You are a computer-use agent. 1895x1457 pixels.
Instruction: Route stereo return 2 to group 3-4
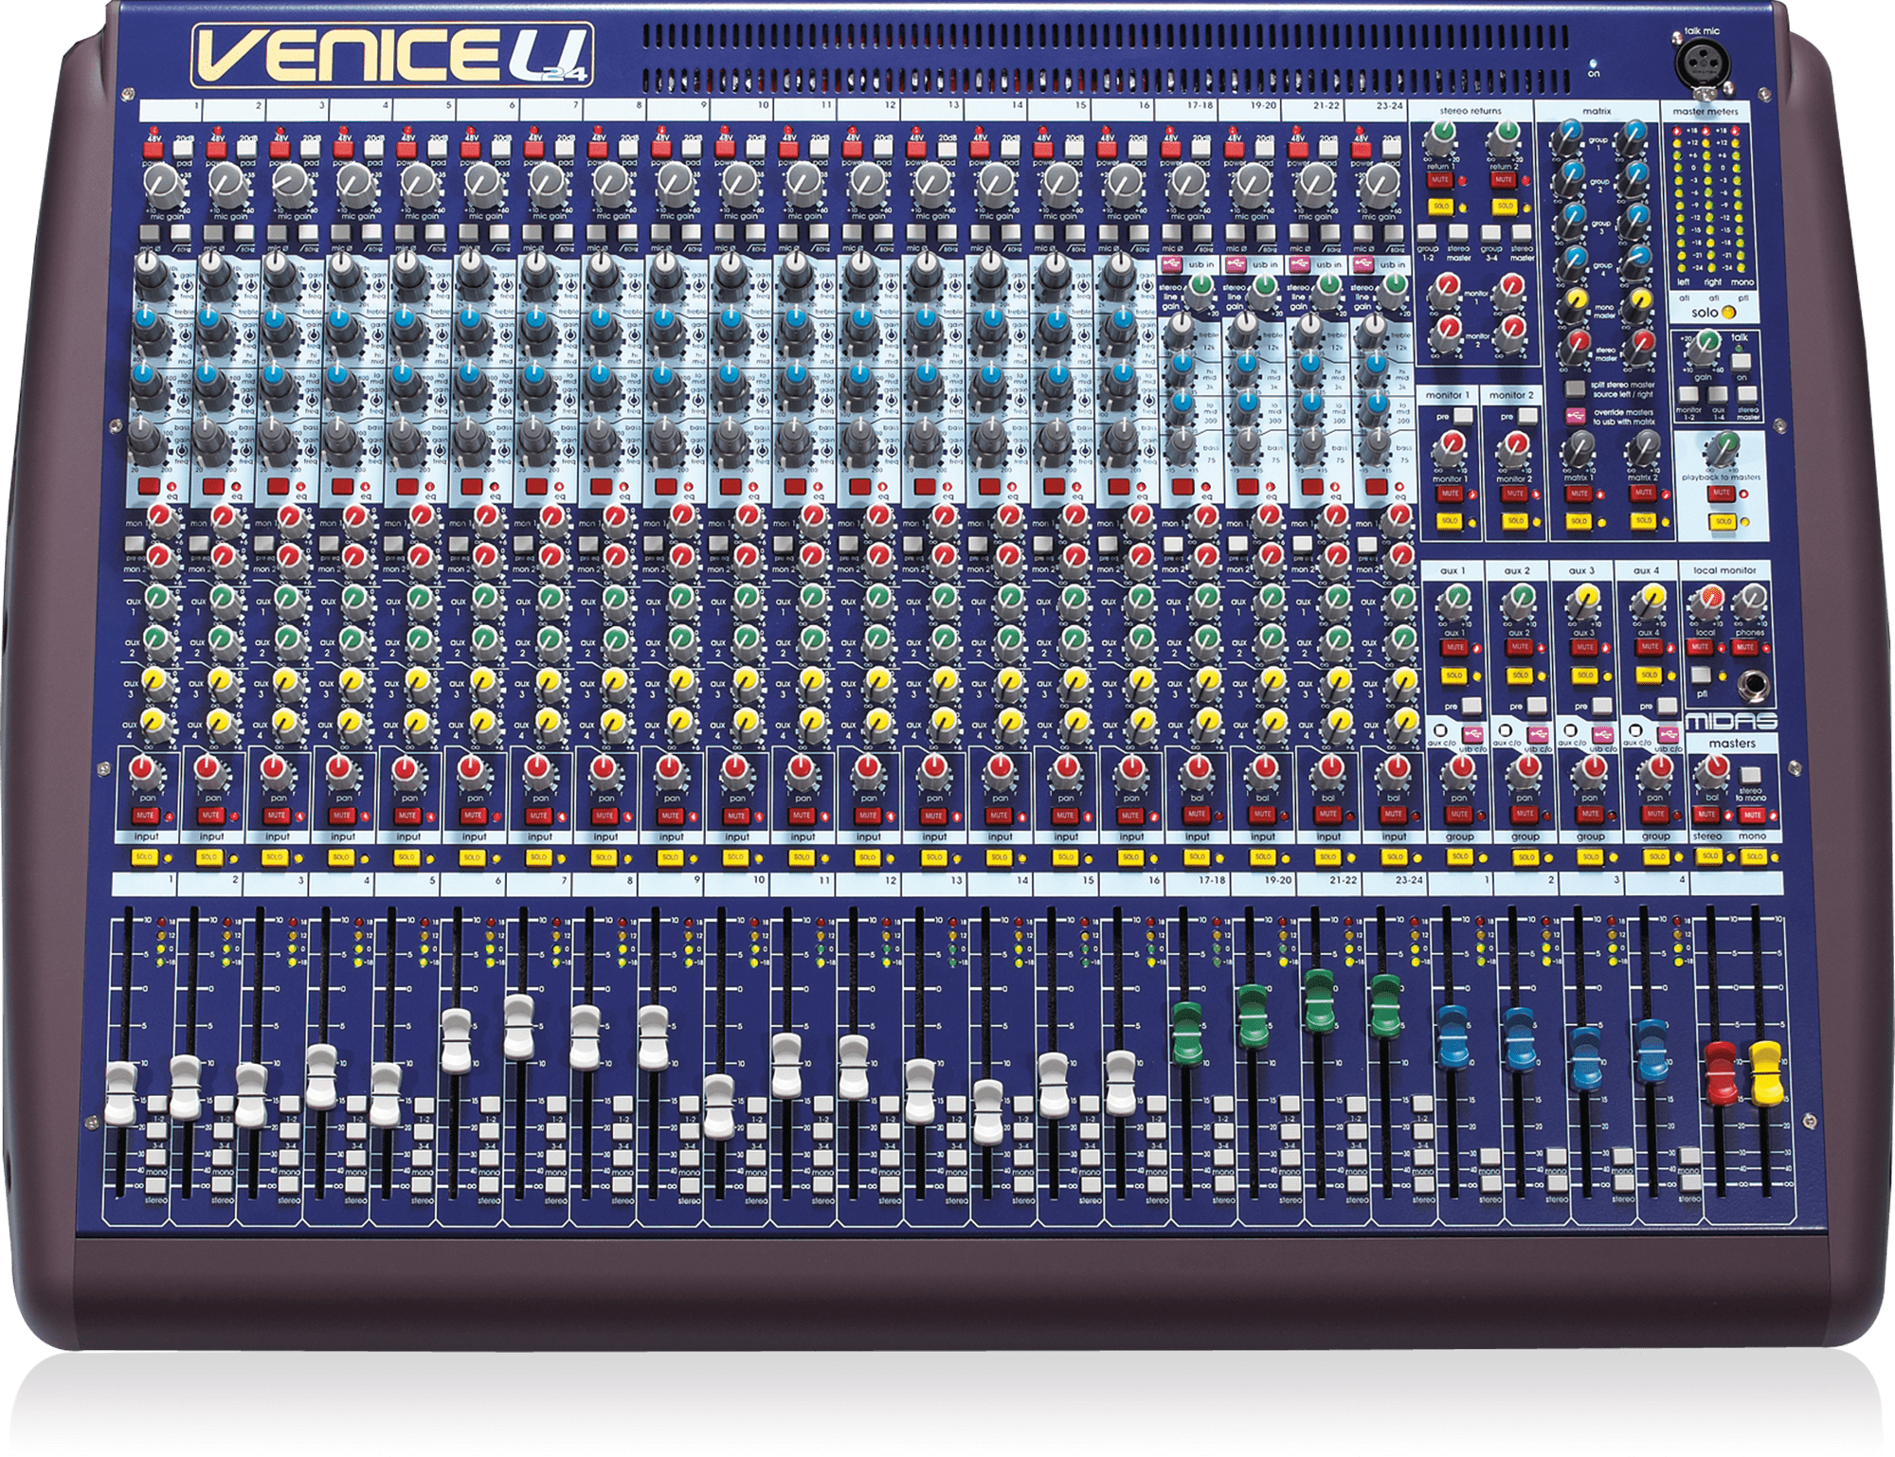(1491, 233)
